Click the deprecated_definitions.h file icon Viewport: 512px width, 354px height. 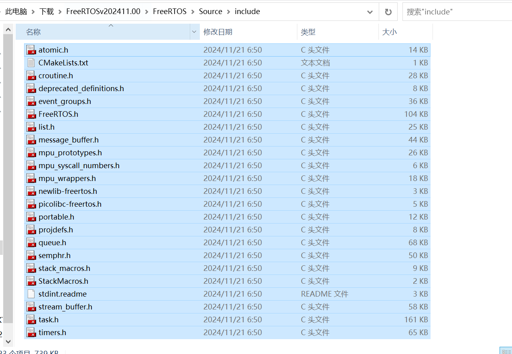coord(31,88)
